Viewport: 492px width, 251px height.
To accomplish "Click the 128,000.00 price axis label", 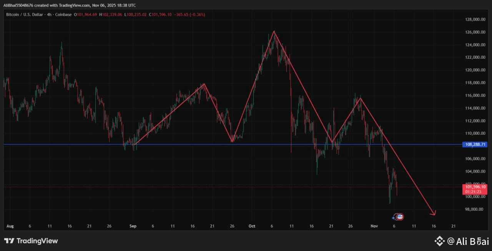I will click(475, 20).
